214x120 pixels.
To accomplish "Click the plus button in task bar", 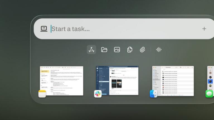I will [204, 29].
